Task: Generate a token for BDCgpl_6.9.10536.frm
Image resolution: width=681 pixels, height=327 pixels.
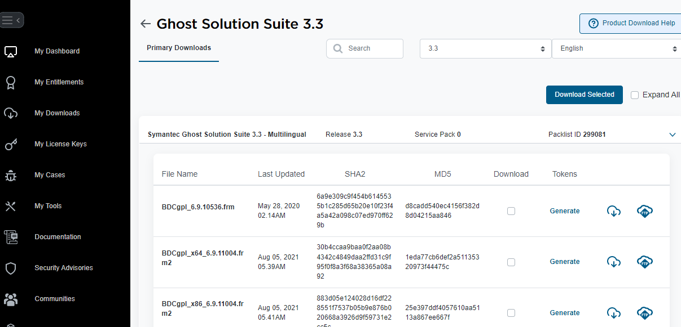Action: (x=565, y=211)
